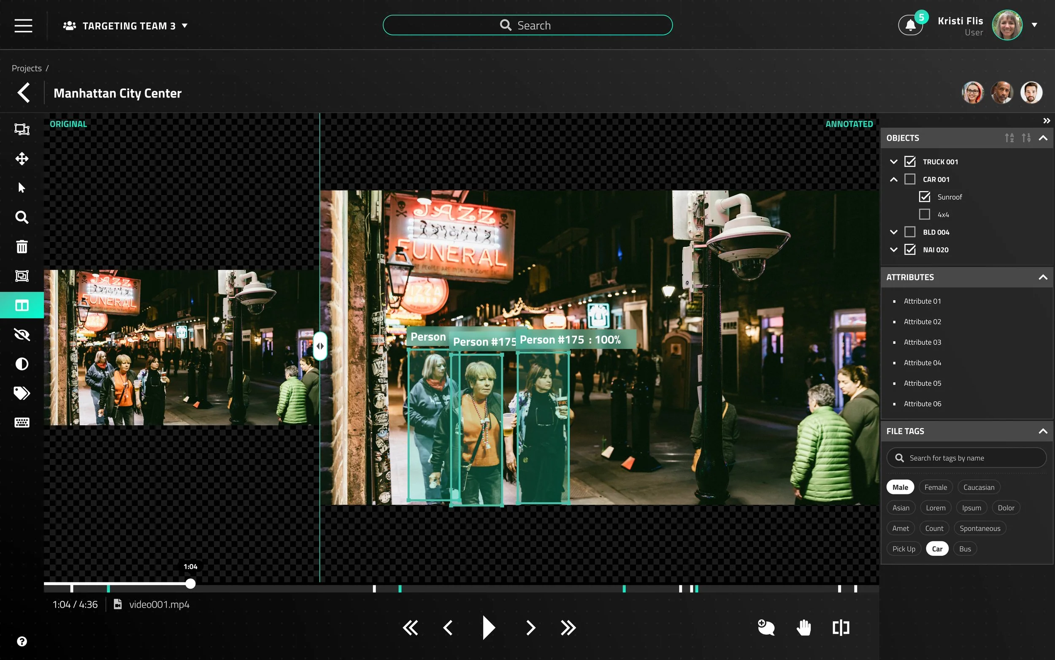Screen dimensions: 1055x660
Task: Open keyboard shortcuts tool
Action: [x=22, y=423]
